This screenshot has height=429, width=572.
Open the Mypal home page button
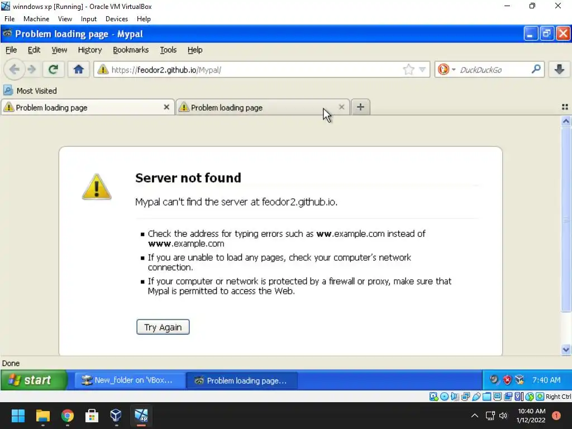[x=78, y=69]
